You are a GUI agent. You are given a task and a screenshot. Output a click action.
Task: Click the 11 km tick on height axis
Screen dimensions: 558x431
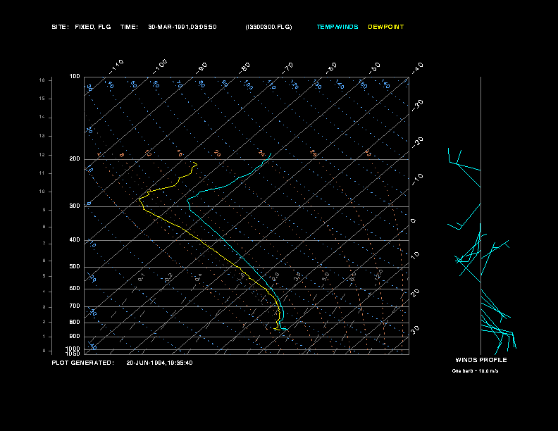tap(42, 173)
